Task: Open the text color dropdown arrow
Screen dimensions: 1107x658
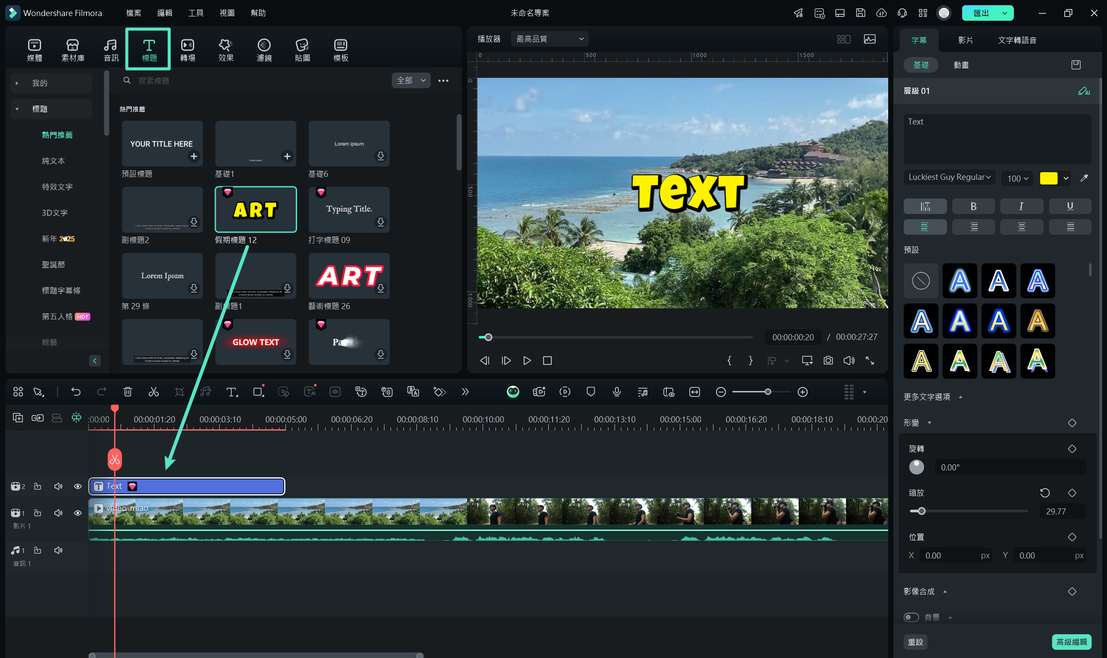Action: 1066,178
